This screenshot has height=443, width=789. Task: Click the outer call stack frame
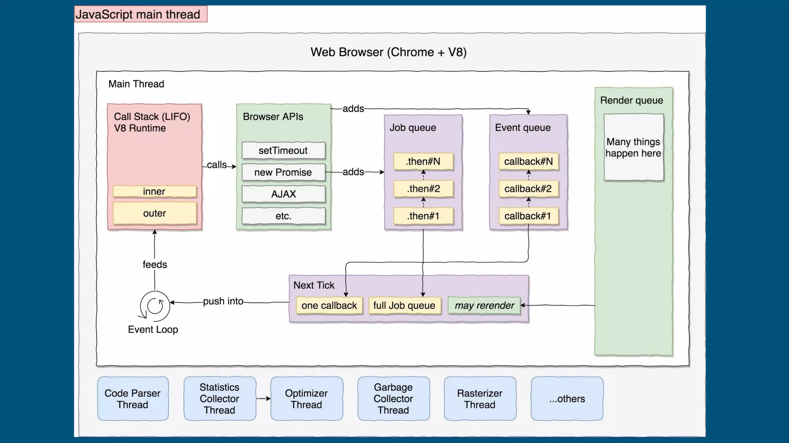pyautogui.click(x=154, y=213)
